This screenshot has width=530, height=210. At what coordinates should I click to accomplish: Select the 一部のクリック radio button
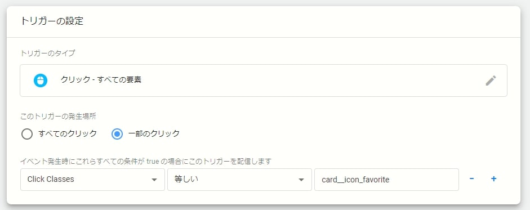117,134
